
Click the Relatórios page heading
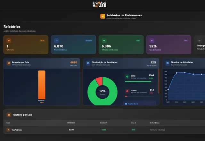12,27
